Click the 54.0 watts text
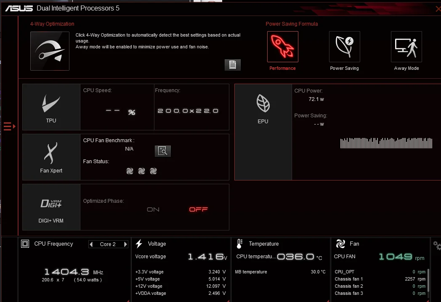The image size is (441, 302). pos(88,280)
